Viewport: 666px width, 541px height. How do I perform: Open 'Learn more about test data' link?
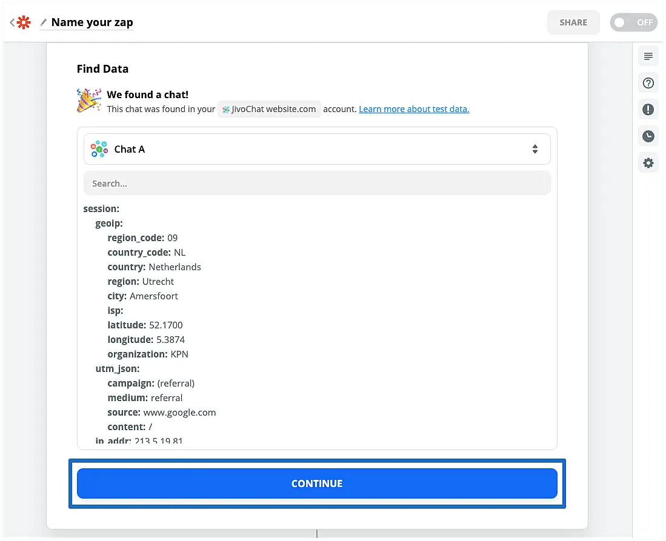pyautogui.click(x=414, y=109)
